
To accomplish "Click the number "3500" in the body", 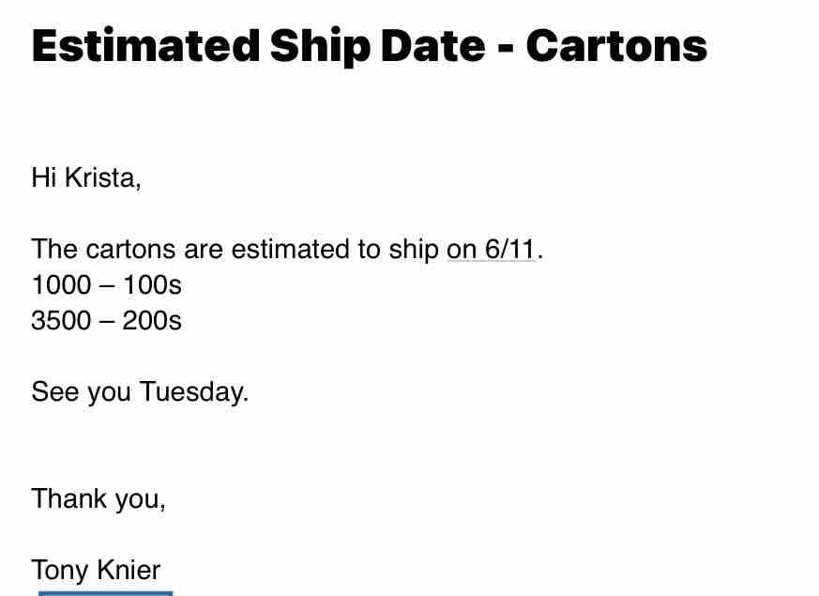I will pos(60,321).
